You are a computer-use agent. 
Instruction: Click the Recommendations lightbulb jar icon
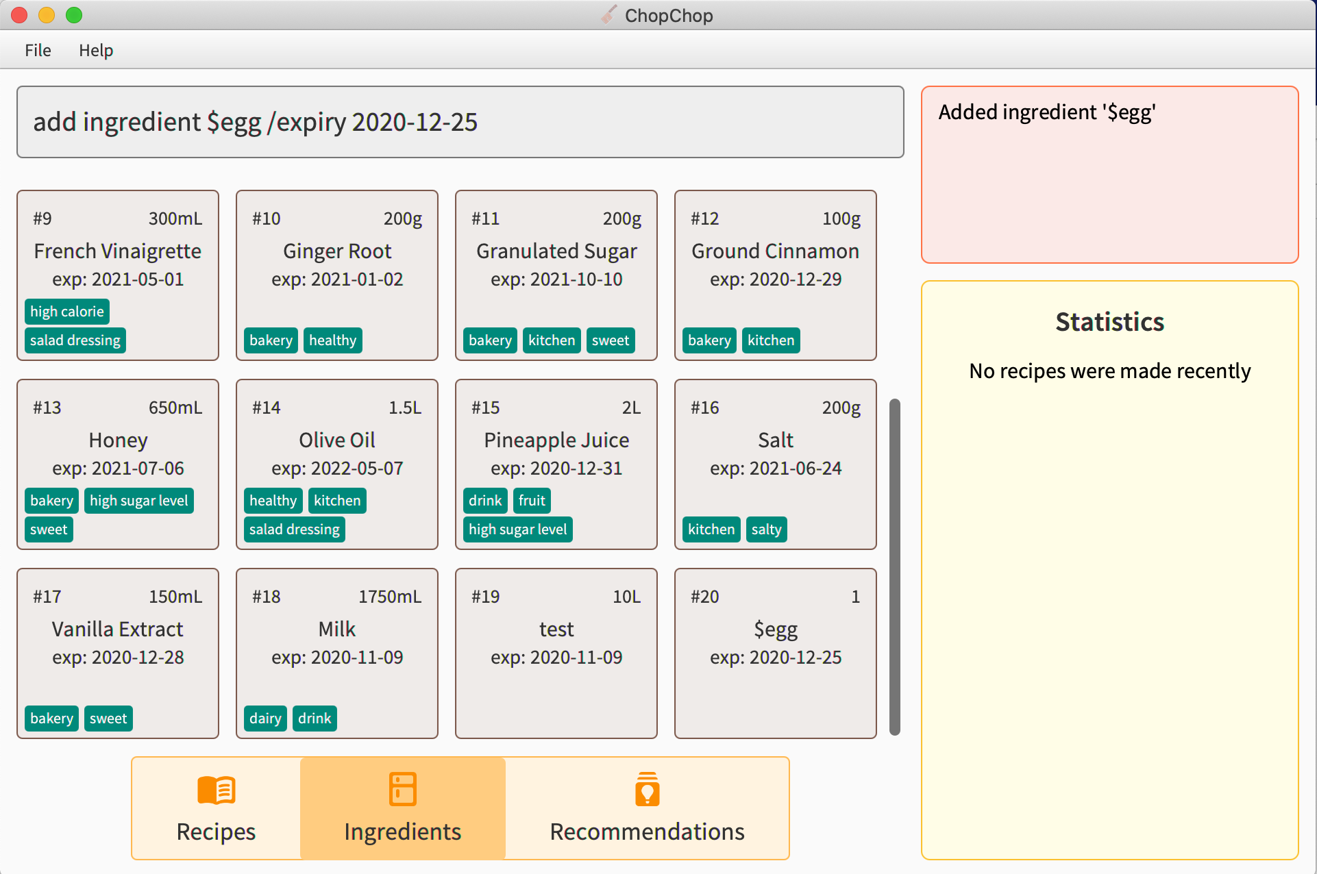pyautogui.click(x=647, y=790)
